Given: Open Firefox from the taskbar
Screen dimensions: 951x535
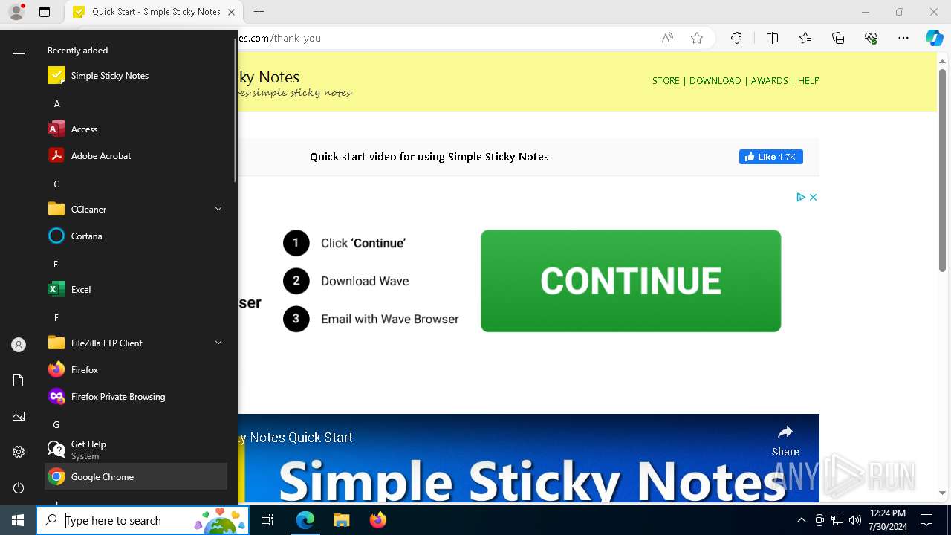Looking at the screenshot, I should coord(377,520).
